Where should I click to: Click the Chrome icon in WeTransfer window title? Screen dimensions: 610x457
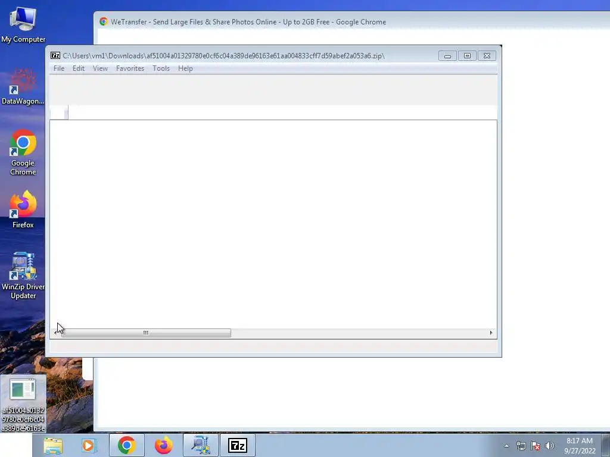click(104, 22)
